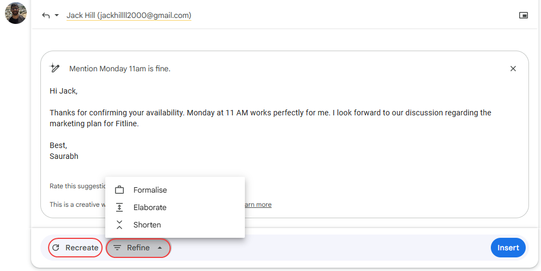Click the prompt text 'Mention Monday 11am is fine.'
This screenshot has width=541, height=271.
pyautogui.click(x=120, y=69)
